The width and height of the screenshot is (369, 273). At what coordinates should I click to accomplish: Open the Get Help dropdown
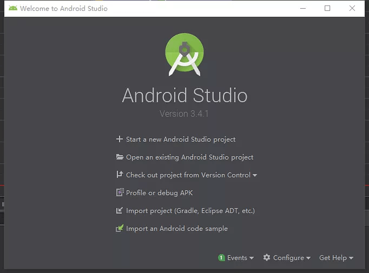tap(336, 258)
